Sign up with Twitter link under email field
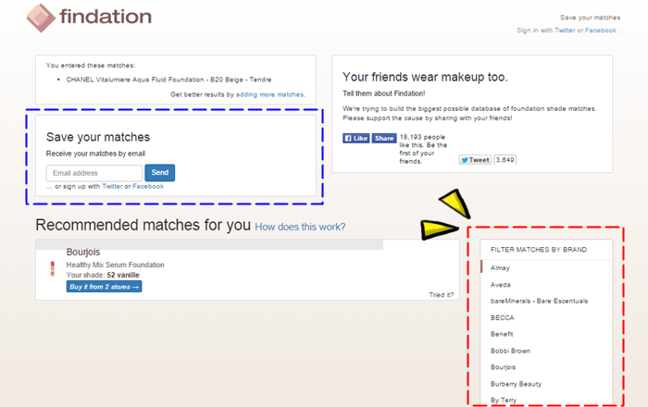The image size is (648, 407). (x=112, y=186)
